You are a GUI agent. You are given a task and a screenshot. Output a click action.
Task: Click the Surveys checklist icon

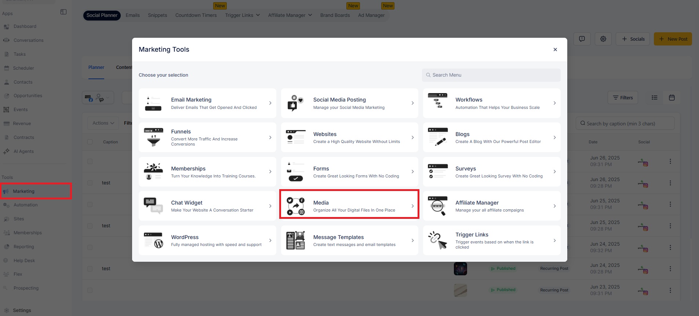(x=438, y=172)
